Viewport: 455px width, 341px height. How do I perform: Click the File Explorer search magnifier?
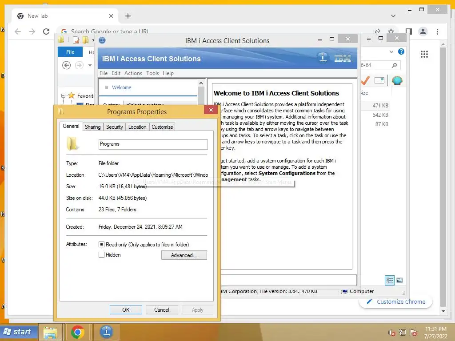(394, 65)
